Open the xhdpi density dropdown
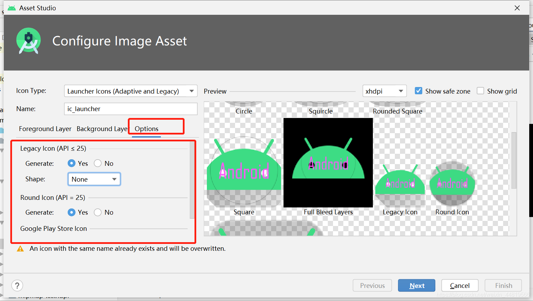The image size is (533, 301). (385, 91)
